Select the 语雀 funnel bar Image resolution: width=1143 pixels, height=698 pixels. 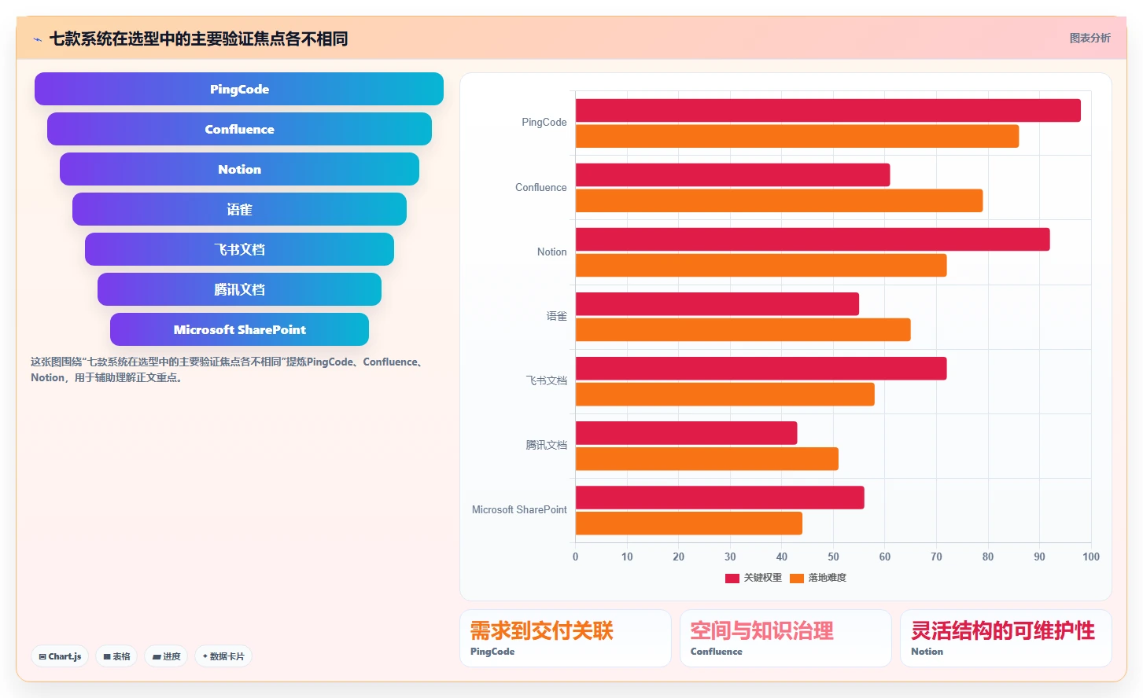point(239,209)
